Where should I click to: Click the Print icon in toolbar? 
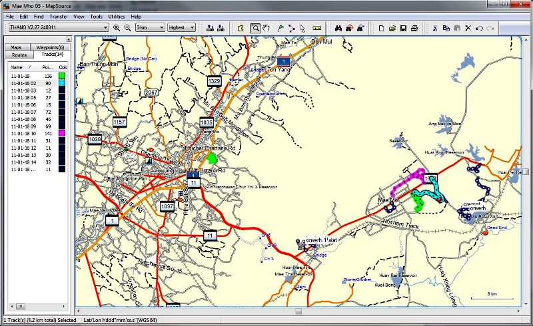click(414, 28)
